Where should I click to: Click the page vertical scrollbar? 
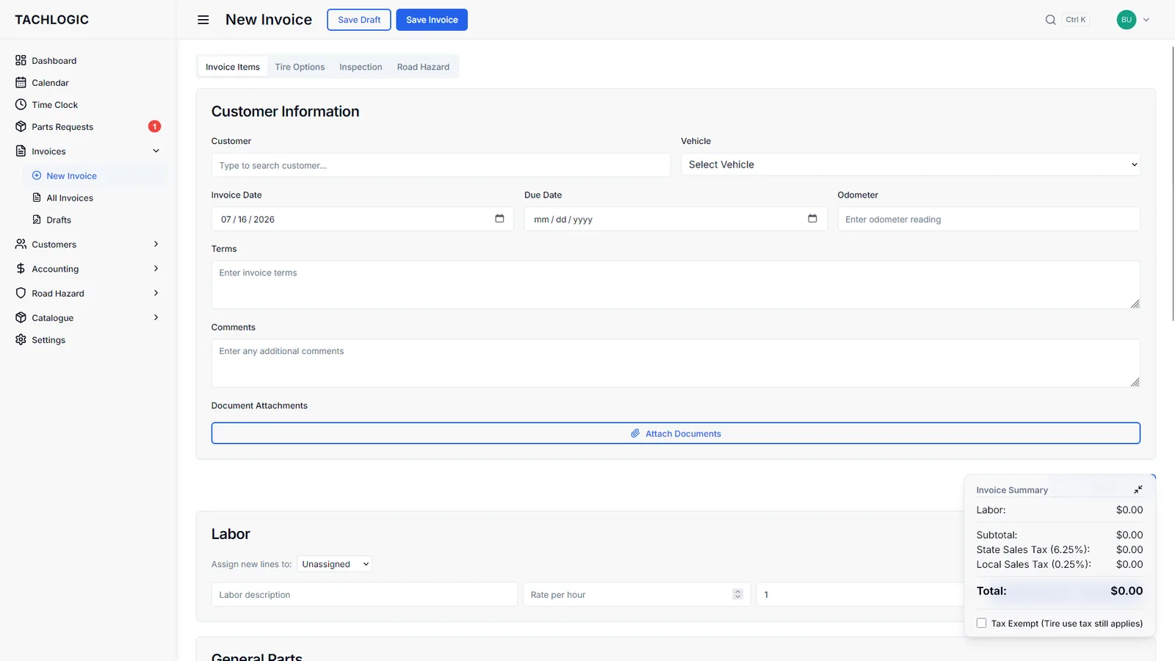(1173, 184)
